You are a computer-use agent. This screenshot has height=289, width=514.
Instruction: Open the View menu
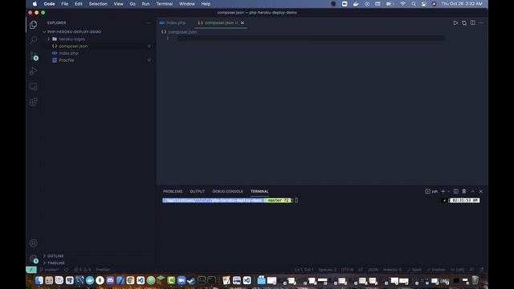point(118,4)
